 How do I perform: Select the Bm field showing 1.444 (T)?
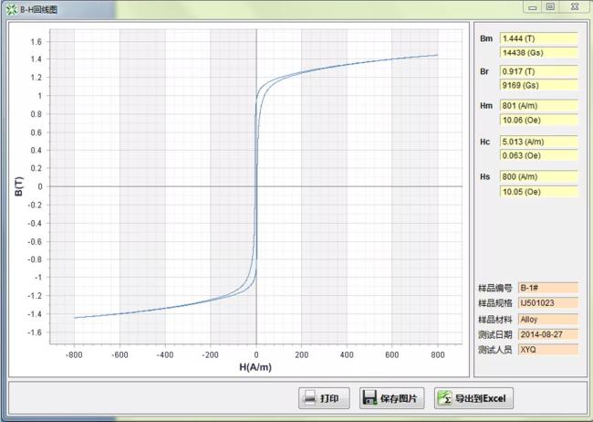(x=538, y=38)
